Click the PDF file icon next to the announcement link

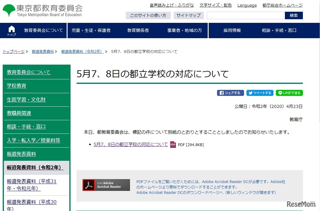coord(173,145)
